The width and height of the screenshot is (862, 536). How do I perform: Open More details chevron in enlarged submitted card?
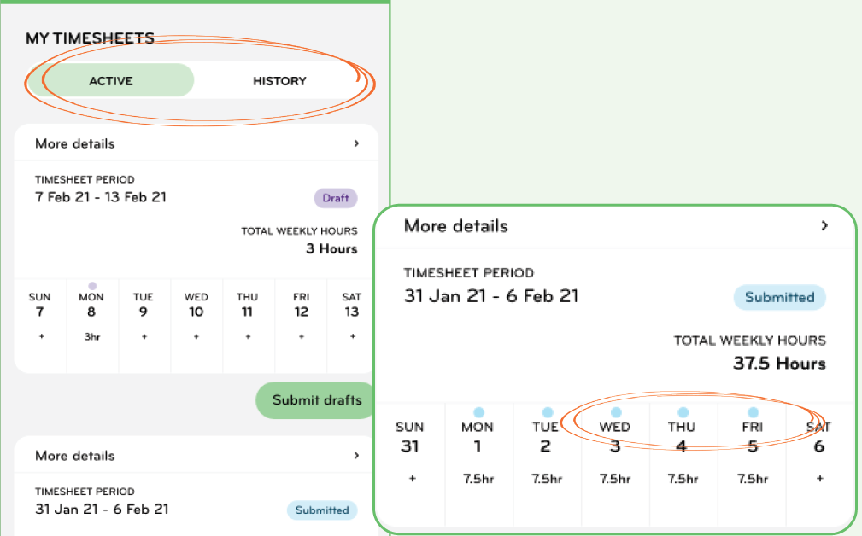(824, 225)
